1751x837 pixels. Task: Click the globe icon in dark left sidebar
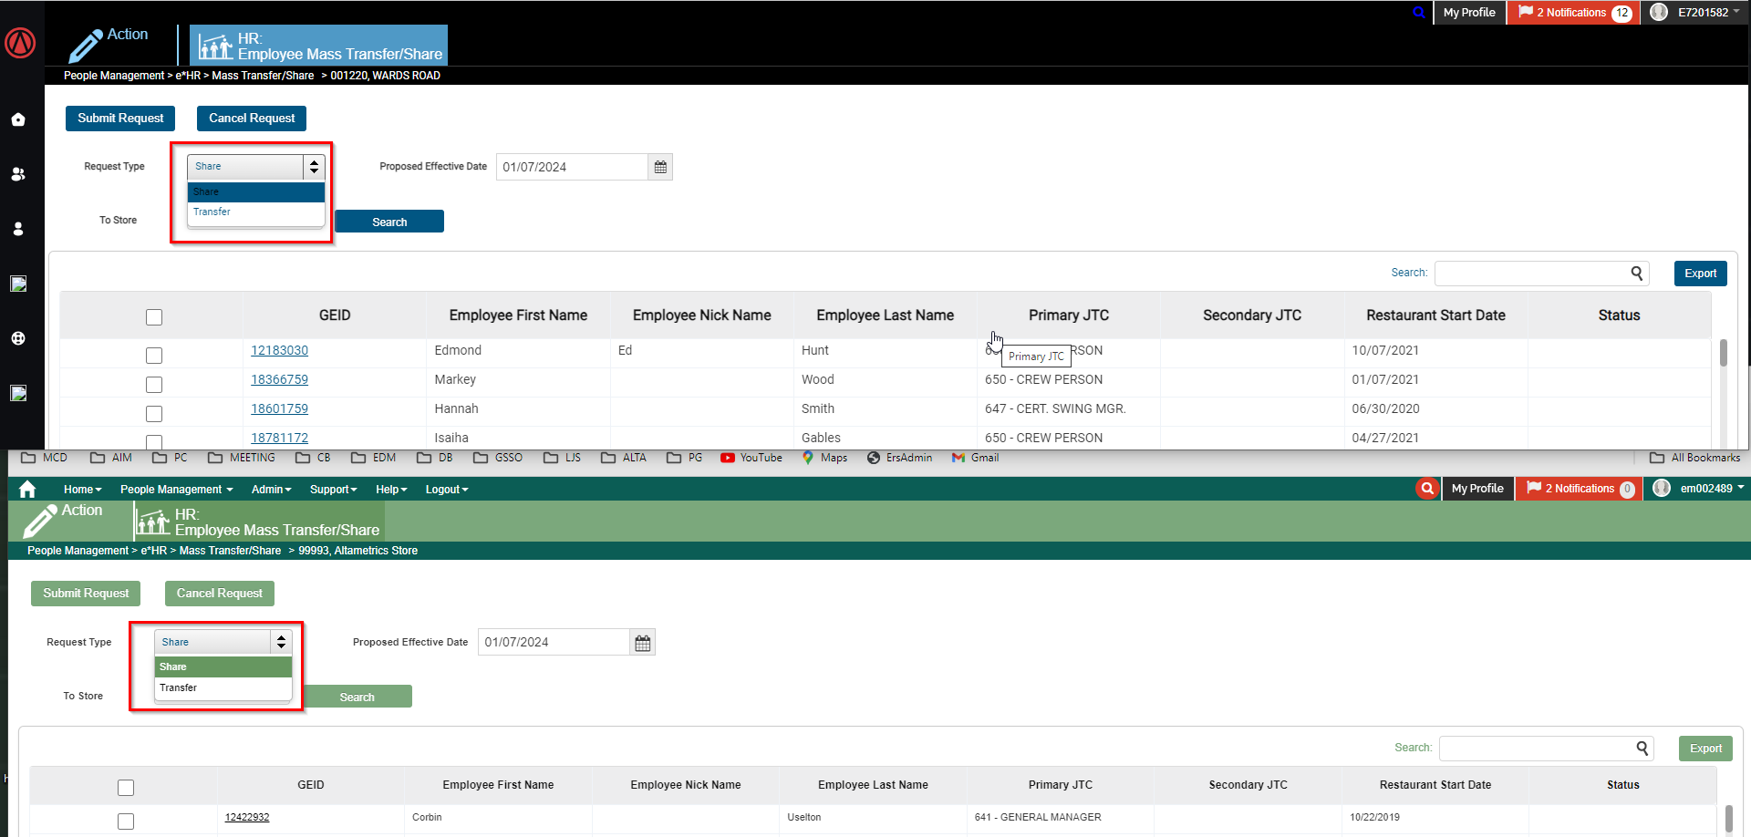tap(18, 338)
